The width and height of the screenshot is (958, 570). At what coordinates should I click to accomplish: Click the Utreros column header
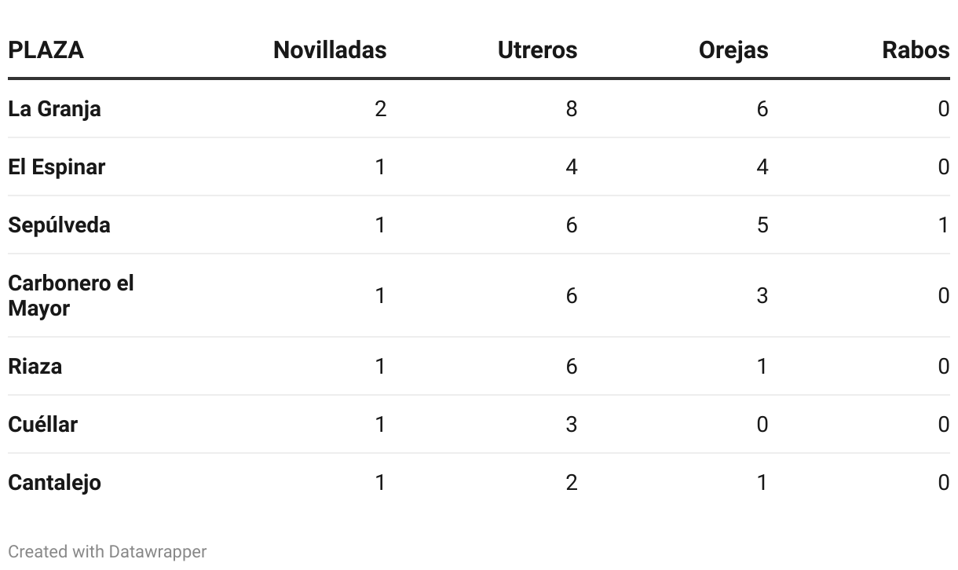pos(537,50)
